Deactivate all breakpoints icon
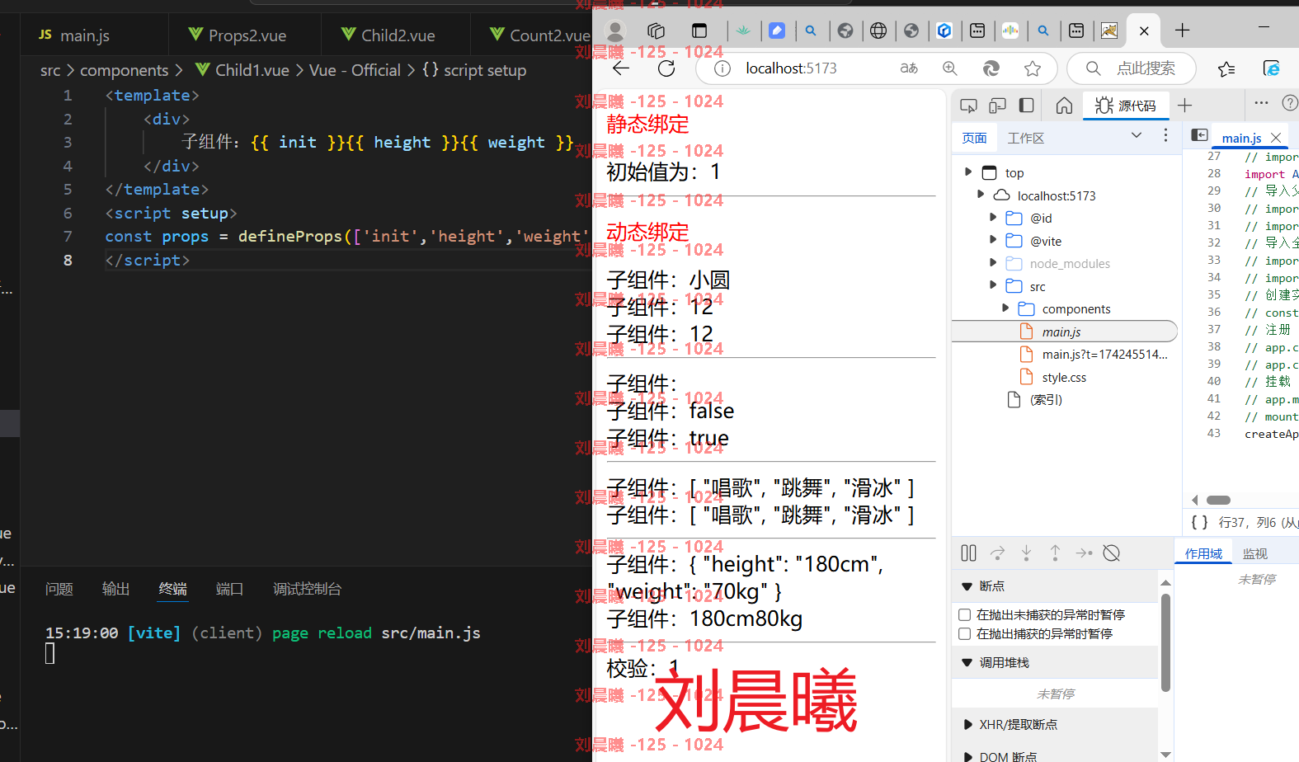The width and height of the screenshot is (1299, 762). [x=1112, y=553]
